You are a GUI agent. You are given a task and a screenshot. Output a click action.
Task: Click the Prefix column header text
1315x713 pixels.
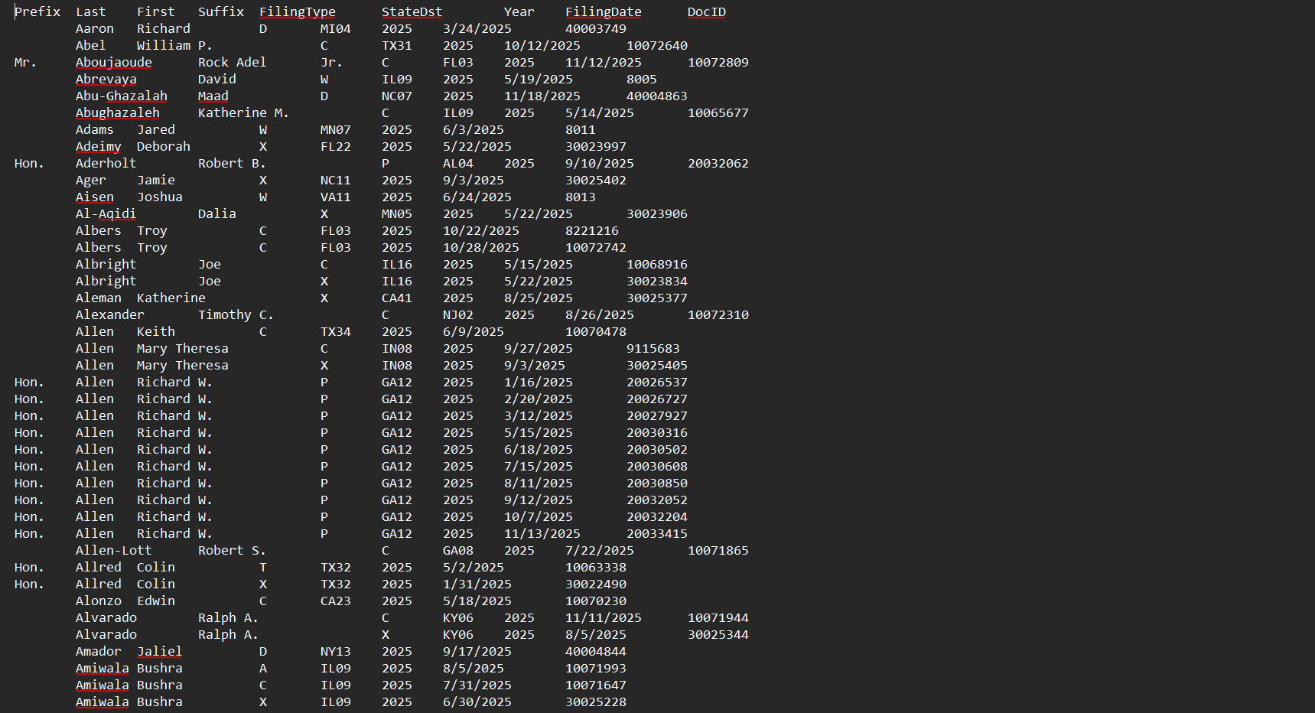(x=37, y=11)
